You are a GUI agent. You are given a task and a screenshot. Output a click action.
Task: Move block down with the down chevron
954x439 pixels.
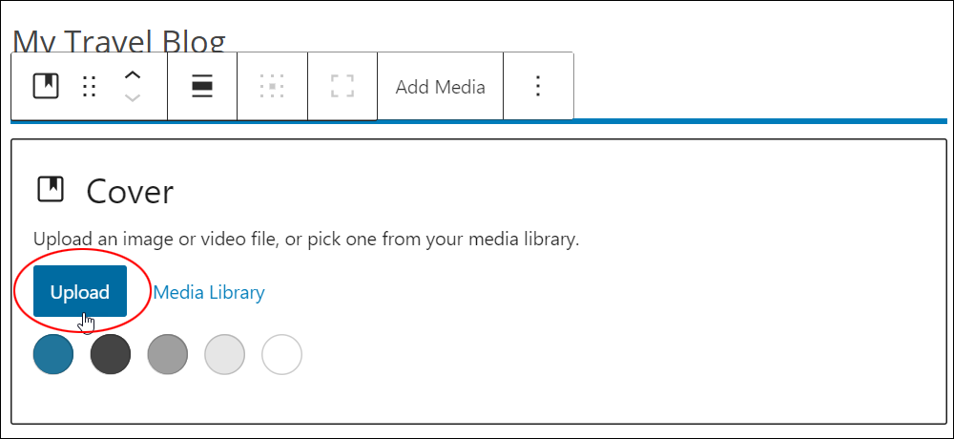click(133, 97)
